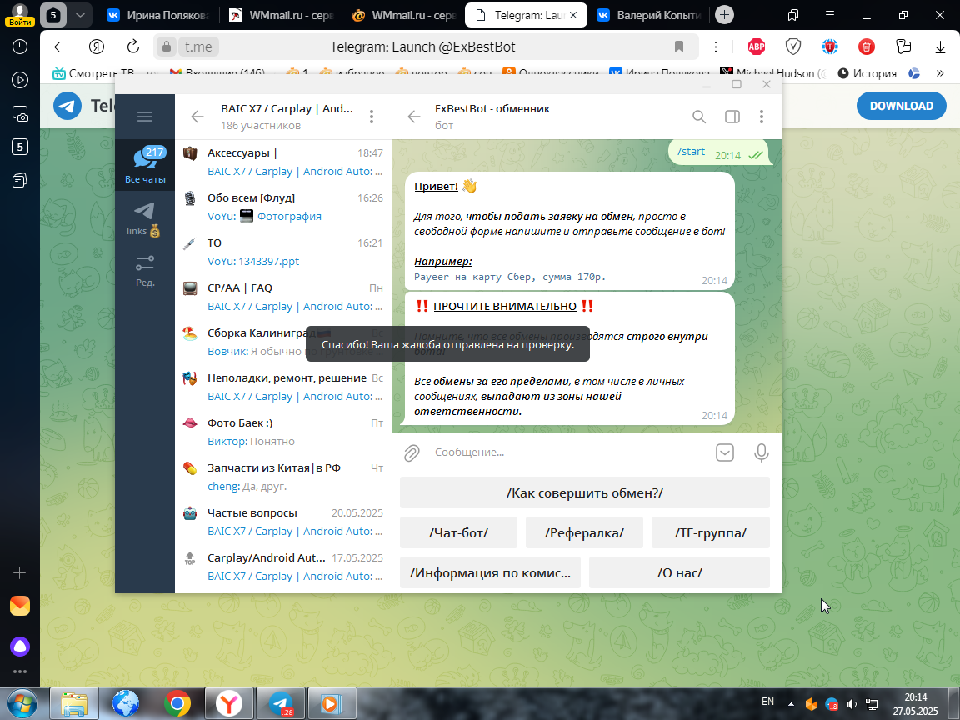
Task: Reload the page in the browser
Action: point(132,47)
